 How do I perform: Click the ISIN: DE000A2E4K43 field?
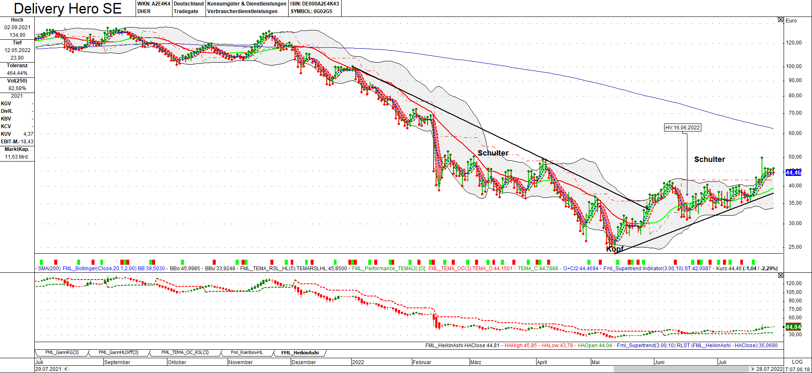coord(314,4)
